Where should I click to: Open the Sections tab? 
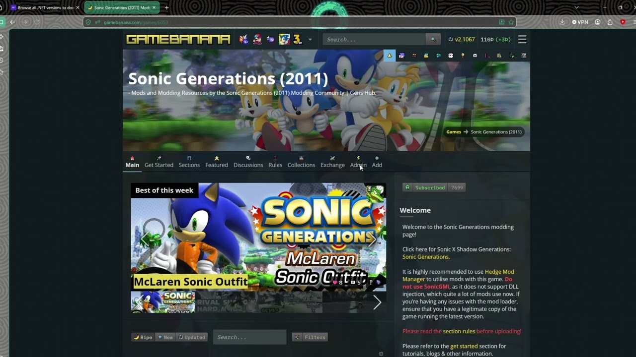[x=189, y=162]
